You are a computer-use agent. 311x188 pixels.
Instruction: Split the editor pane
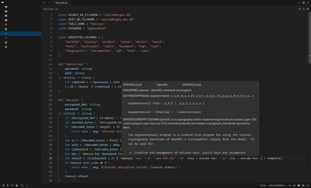click(304, 3)
